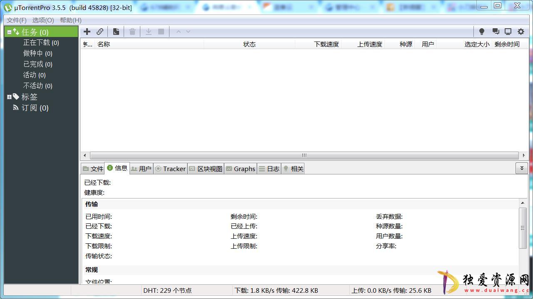Sort by 名称 column header

tap(149, 44)
